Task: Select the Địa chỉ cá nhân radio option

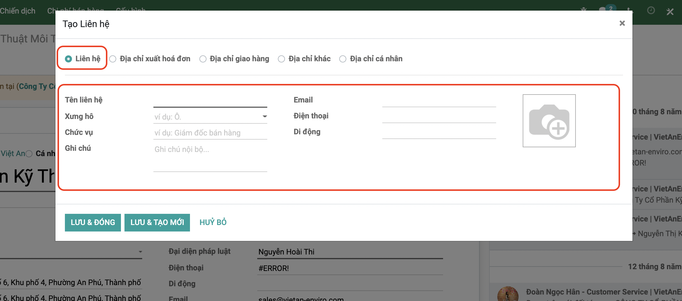Action: pos(343,59)
